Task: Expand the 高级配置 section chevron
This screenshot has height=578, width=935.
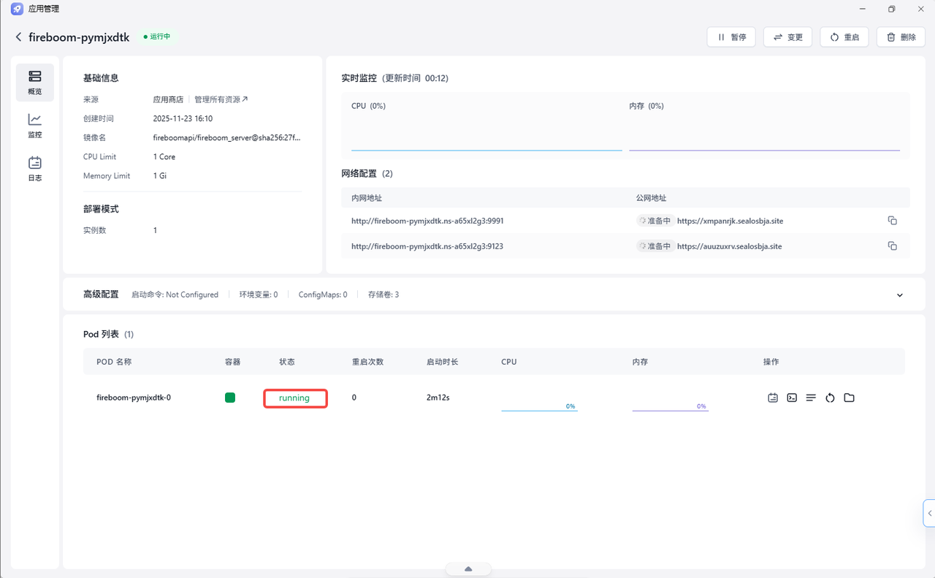Action: (x=900, y=295)
